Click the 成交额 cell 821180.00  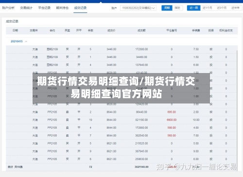[141, 120]
